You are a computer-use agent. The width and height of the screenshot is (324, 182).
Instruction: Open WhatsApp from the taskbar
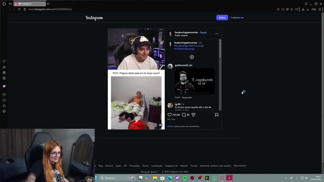pyautogui.click(x=214, y=178)
